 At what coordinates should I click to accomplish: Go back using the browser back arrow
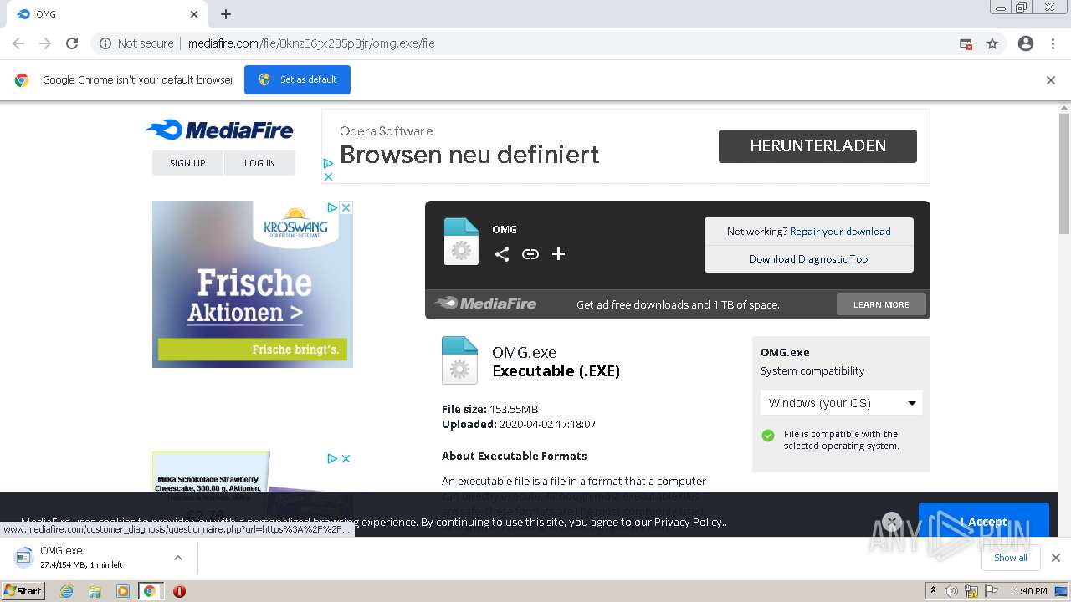(x=18, y=43)
